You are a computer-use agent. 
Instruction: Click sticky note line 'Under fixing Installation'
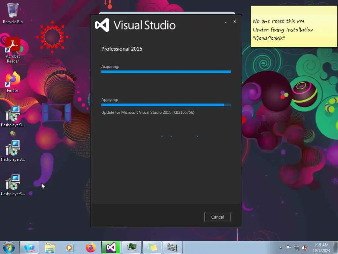click(283, 30)
